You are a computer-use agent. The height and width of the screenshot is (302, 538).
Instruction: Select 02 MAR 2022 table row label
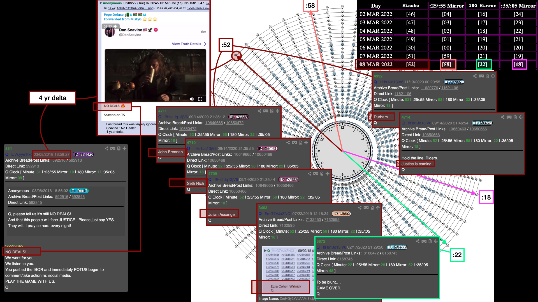pos(376,14)
